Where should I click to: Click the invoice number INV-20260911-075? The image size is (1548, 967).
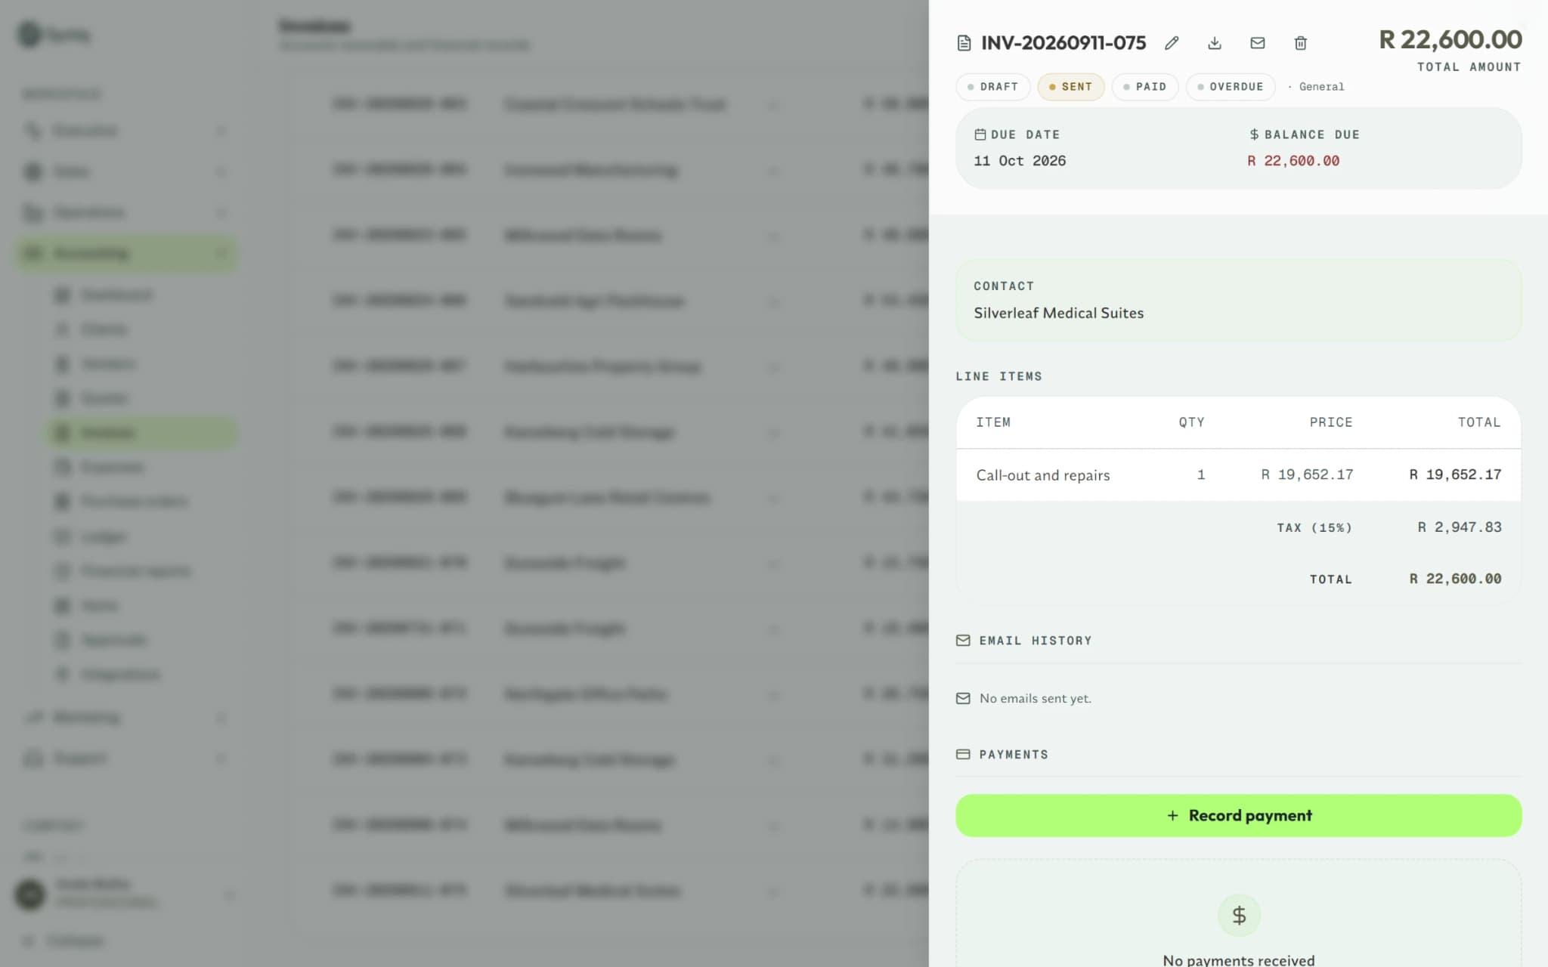[1063, 43]
